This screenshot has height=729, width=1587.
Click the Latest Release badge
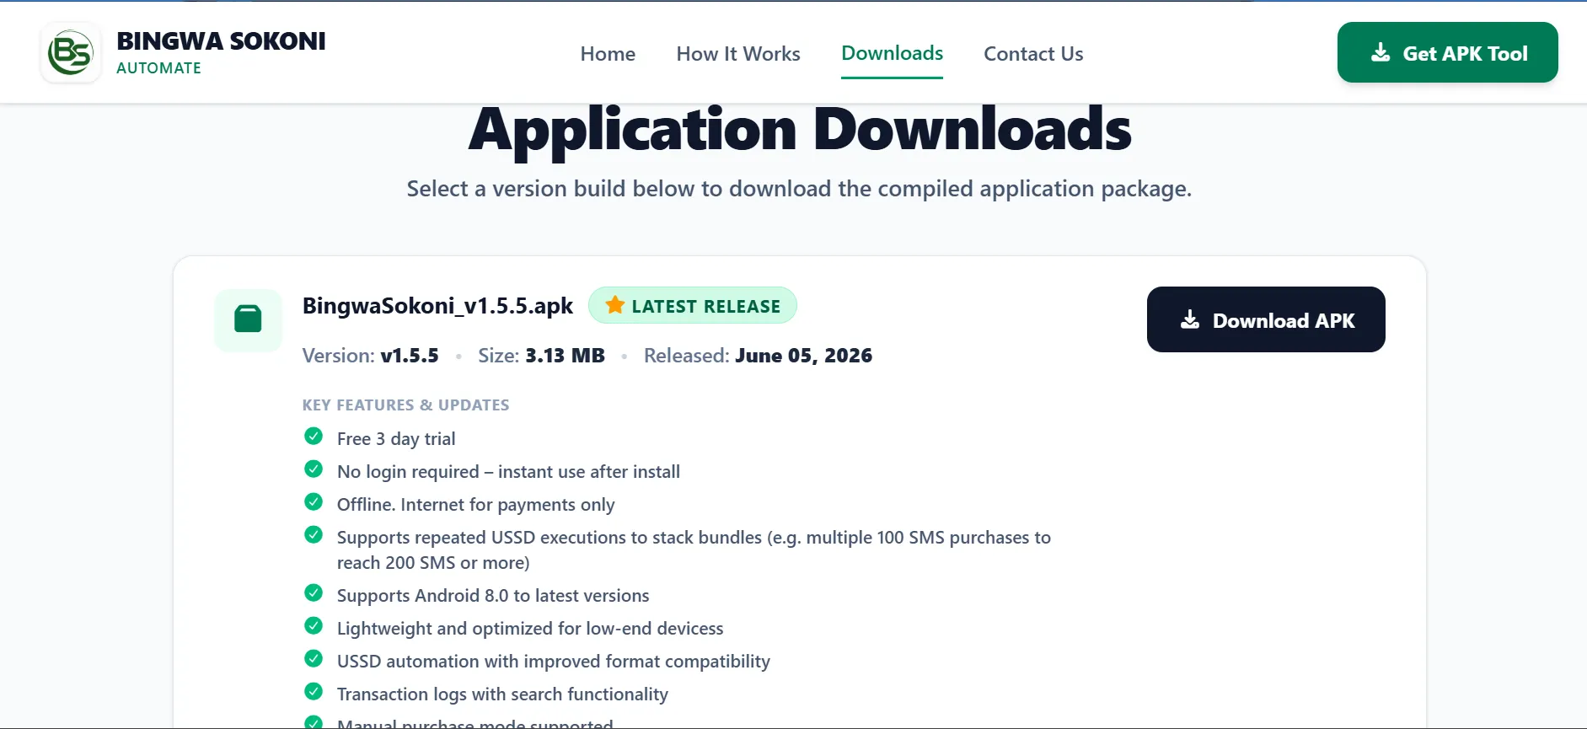[692, 305]
